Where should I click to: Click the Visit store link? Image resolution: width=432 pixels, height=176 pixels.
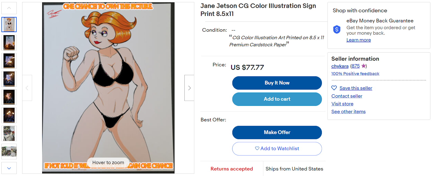tap(342, 104)
